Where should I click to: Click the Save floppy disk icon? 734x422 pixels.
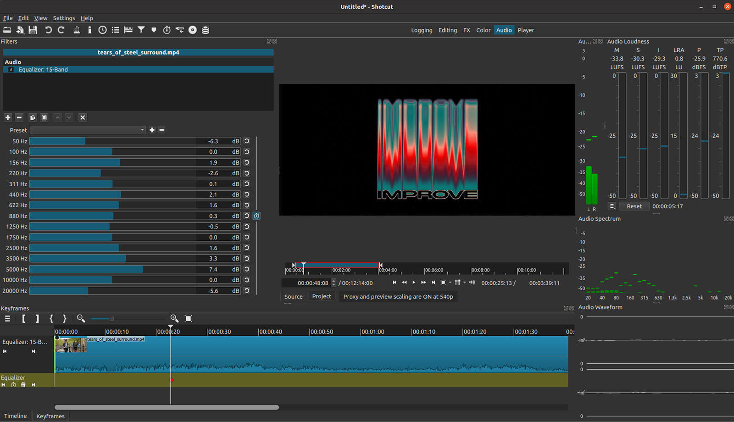[x=33, y=30]
